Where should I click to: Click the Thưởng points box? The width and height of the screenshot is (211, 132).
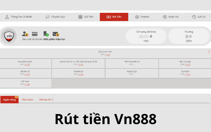[189, 36]
